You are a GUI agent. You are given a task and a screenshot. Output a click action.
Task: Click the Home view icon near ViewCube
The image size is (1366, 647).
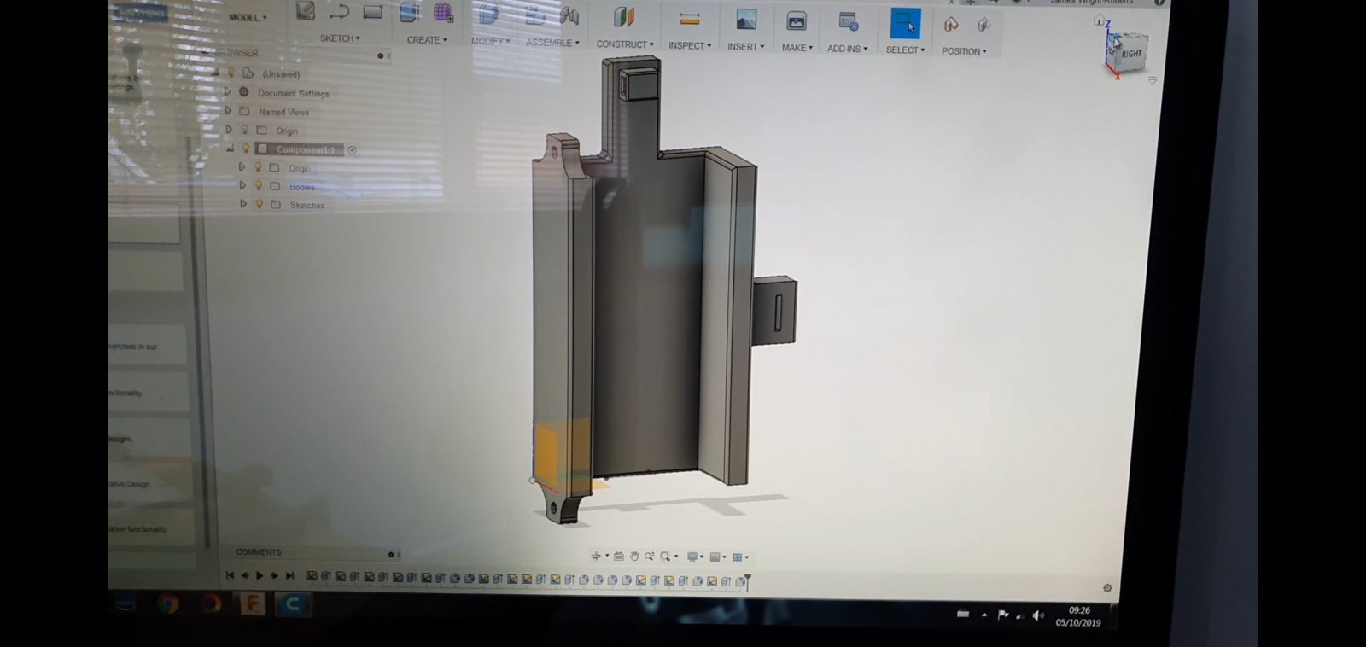click(1099, 20)
